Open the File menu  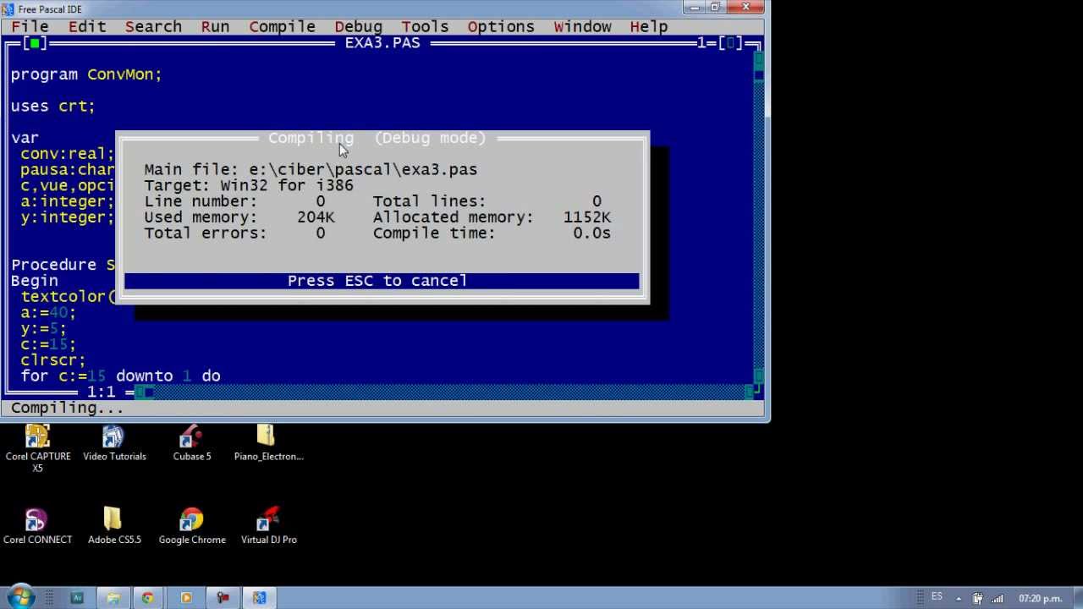point(30,26)
